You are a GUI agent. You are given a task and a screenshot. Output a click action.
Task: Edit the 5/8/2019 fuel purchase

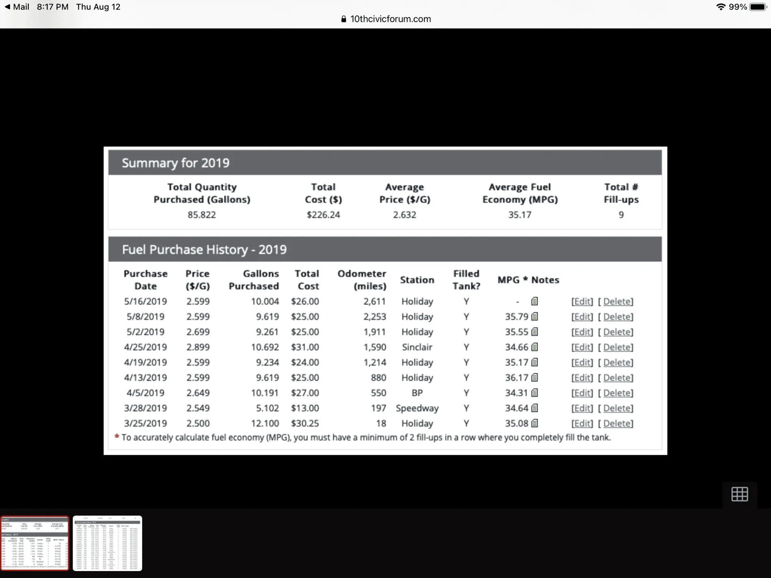(582, 316)
